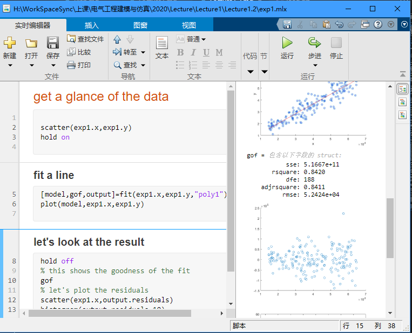The image size is (412, 333).
Task: Toggle underline text formatting
Action: coord(206,52)
